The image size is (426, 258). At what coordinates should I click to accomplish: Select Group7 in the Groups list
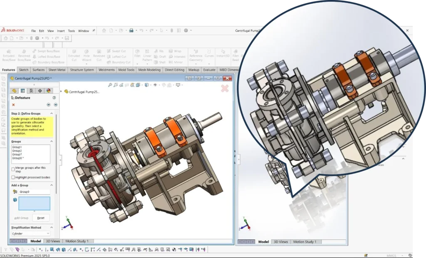[x=17, y=155]
